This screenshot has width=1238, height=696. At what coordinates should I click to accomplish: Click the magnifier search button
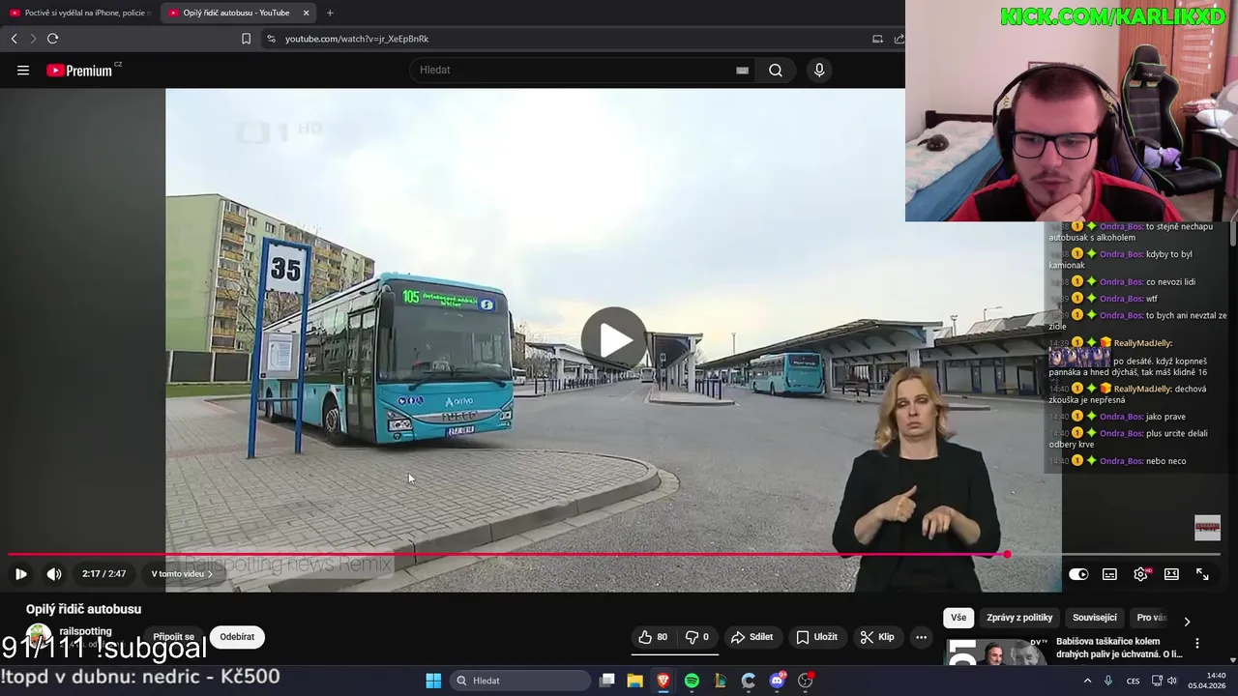tap(776, 70)
